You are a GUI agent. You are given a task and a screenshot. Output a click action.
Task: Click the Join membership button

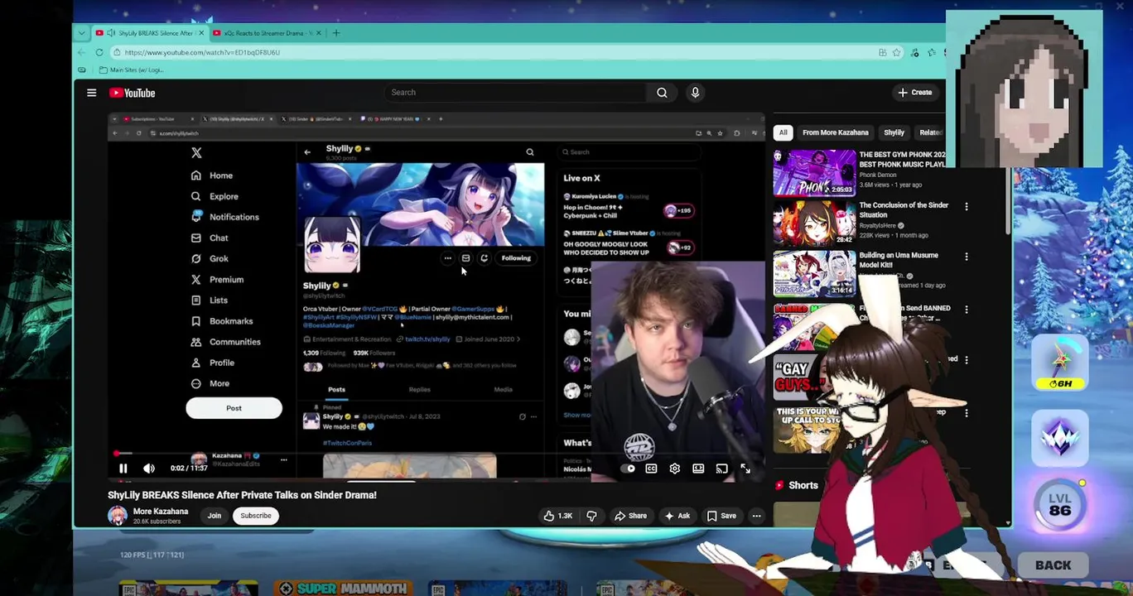pos(215,516)
